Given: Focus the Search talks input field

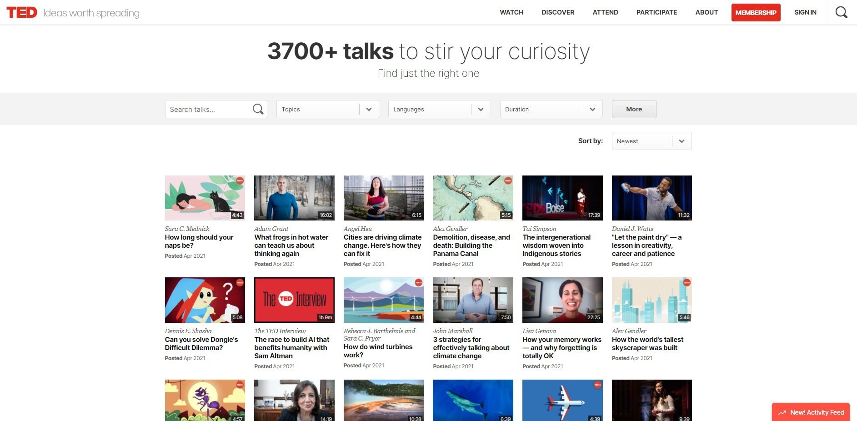Looking at the screenshot, I should tap(208, 109).
